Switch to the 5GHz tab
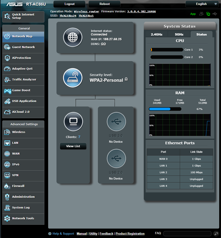This screenshot has height=238, width=221. [179, 35]
